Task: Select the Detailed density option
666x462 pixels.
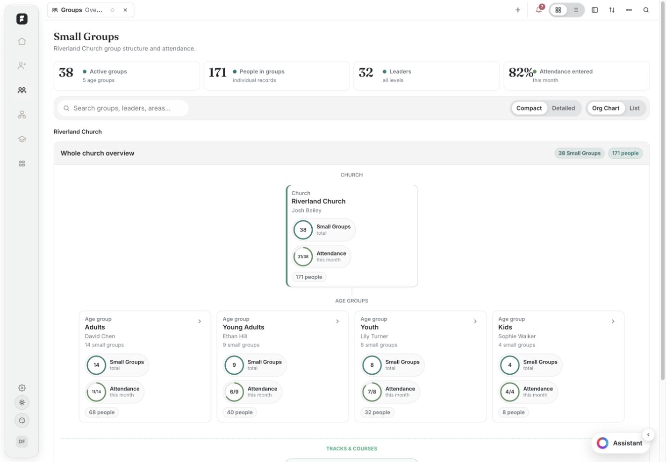Action: [564, 108]
